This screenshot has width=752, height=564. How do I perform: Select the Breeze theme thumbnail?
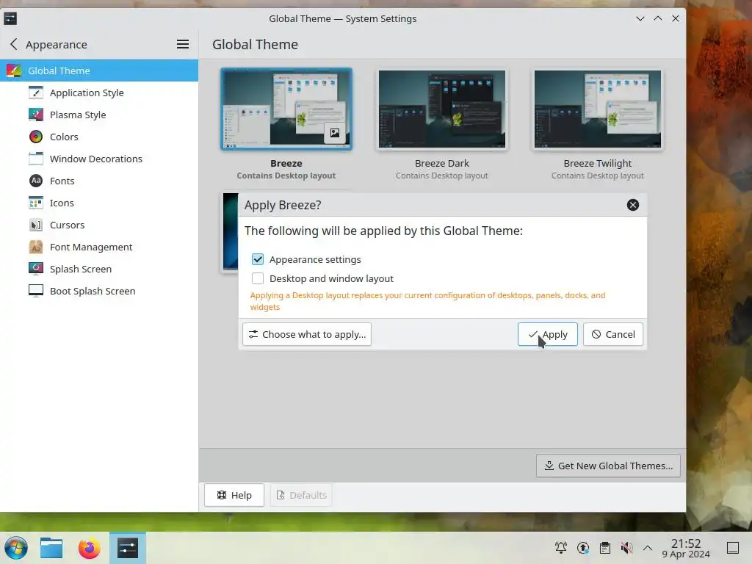pyautogui.click(x=286, y=109)
